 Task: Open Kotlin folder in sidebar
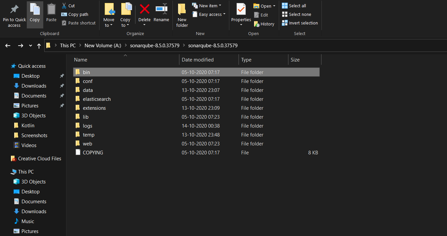(x=24, y=126)
